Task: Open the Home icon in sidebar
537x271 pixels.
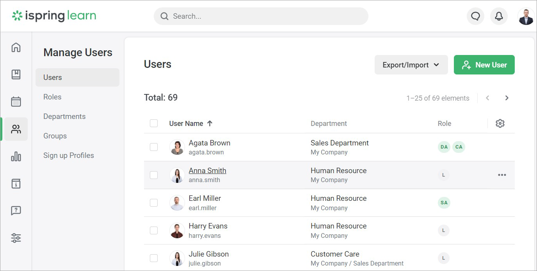Action: [x=16, y=47]
